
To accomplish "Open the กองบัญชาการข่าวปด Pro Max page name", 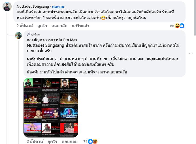I will click(52, 40).
